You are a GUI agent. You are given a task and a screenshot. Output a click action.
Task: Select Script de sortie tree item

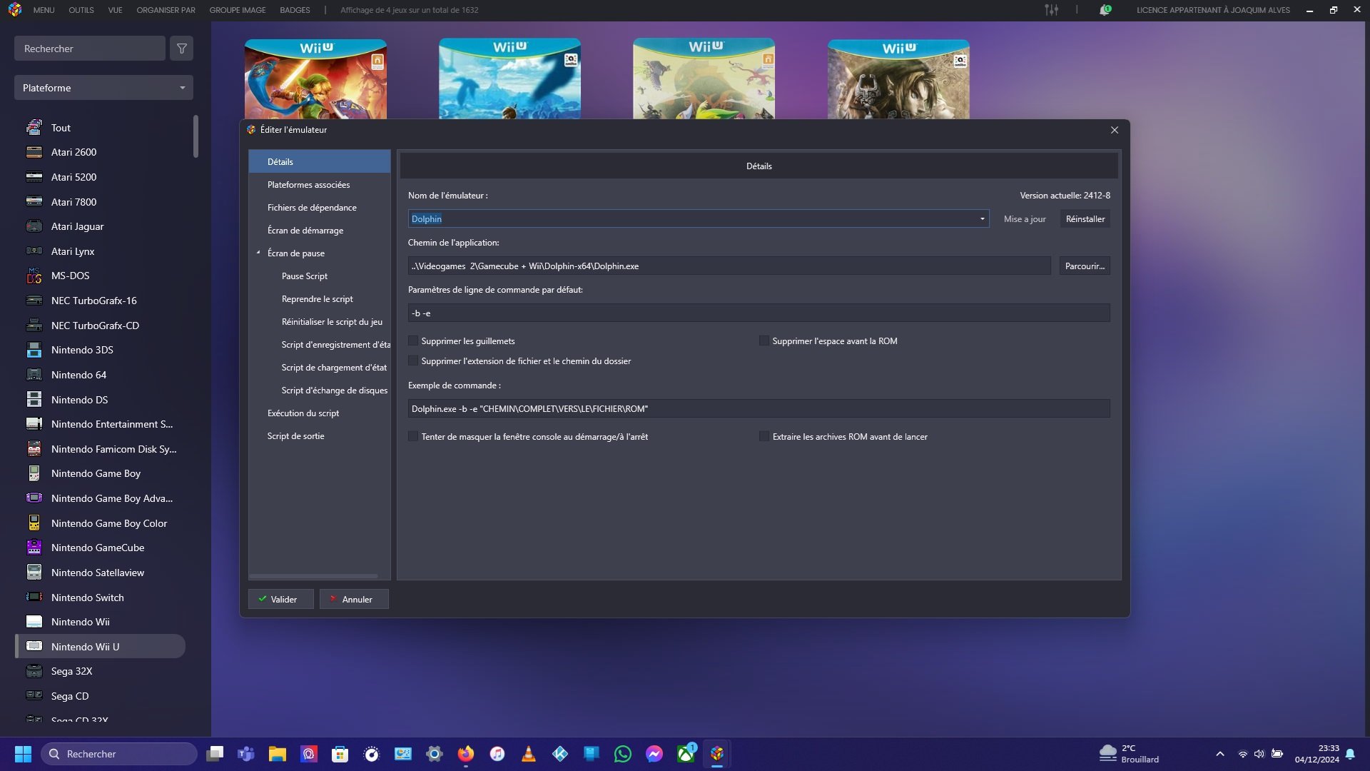click(296, 436)
